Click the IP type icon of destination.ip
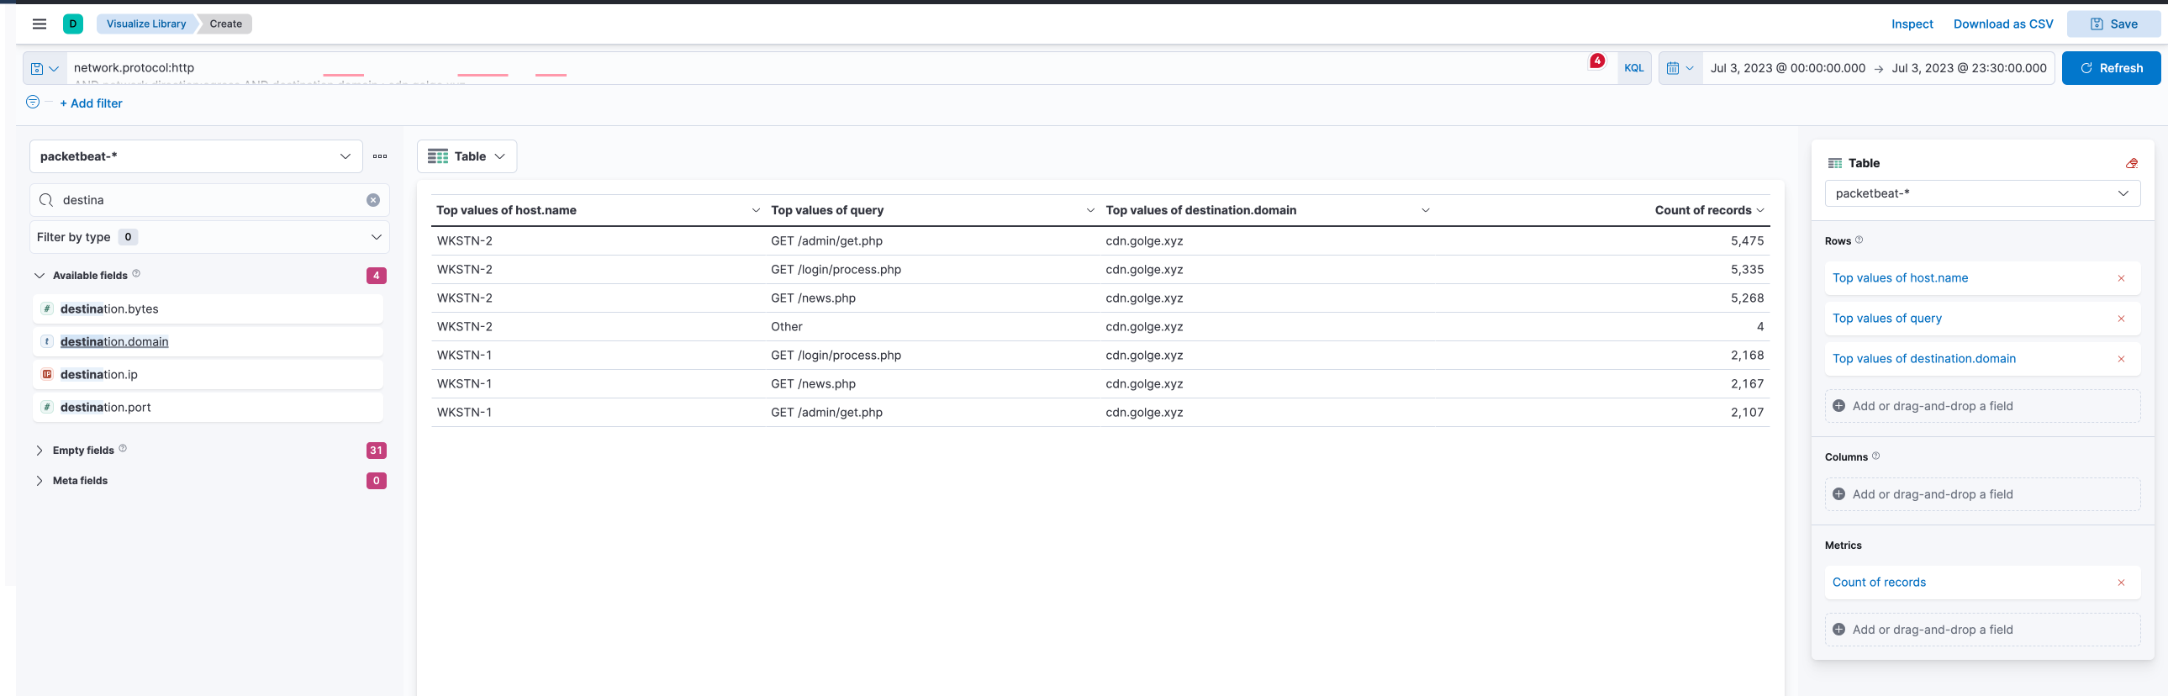Screen dimensions: 2168x696 [47, 375]
